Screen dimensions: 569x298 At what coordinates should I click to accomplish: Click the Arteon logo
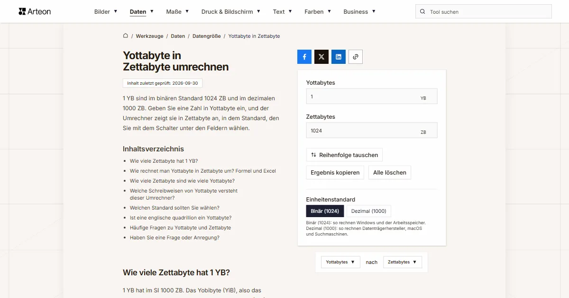coord(35,11)
